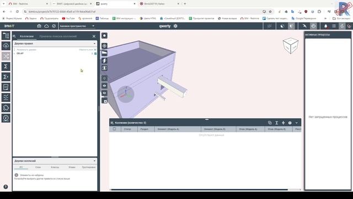Screen dimensions: 353x199
Task: Open the puzzle piece plugins sidebar tool
Action: coord(6,108)
